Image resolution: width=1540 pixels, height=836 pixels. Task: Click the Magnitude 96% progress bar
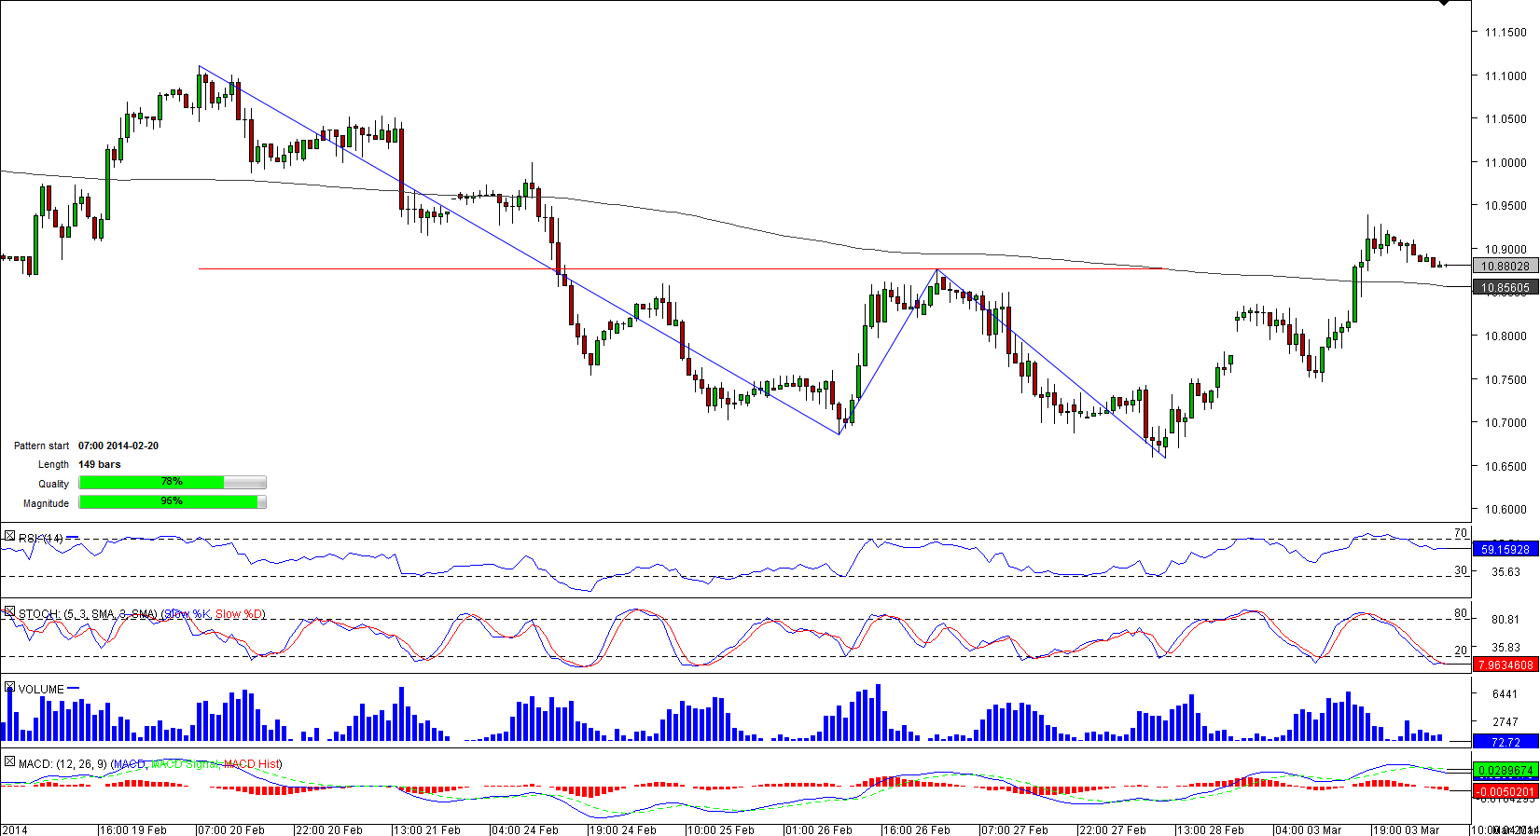[x=173, y=502]
